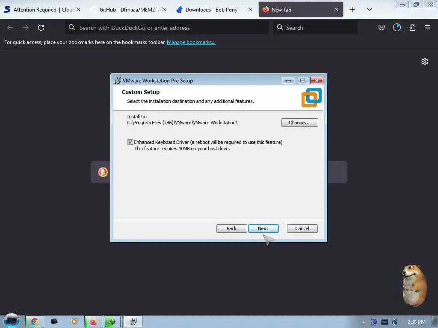Focus the toolbar Search box
438x328 pixels.
coord(315,28)
